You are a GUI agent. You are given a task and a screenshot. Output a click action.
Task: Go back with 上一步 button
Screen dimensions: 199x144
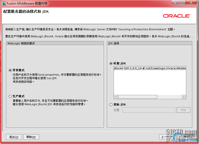tap(167, 137)
